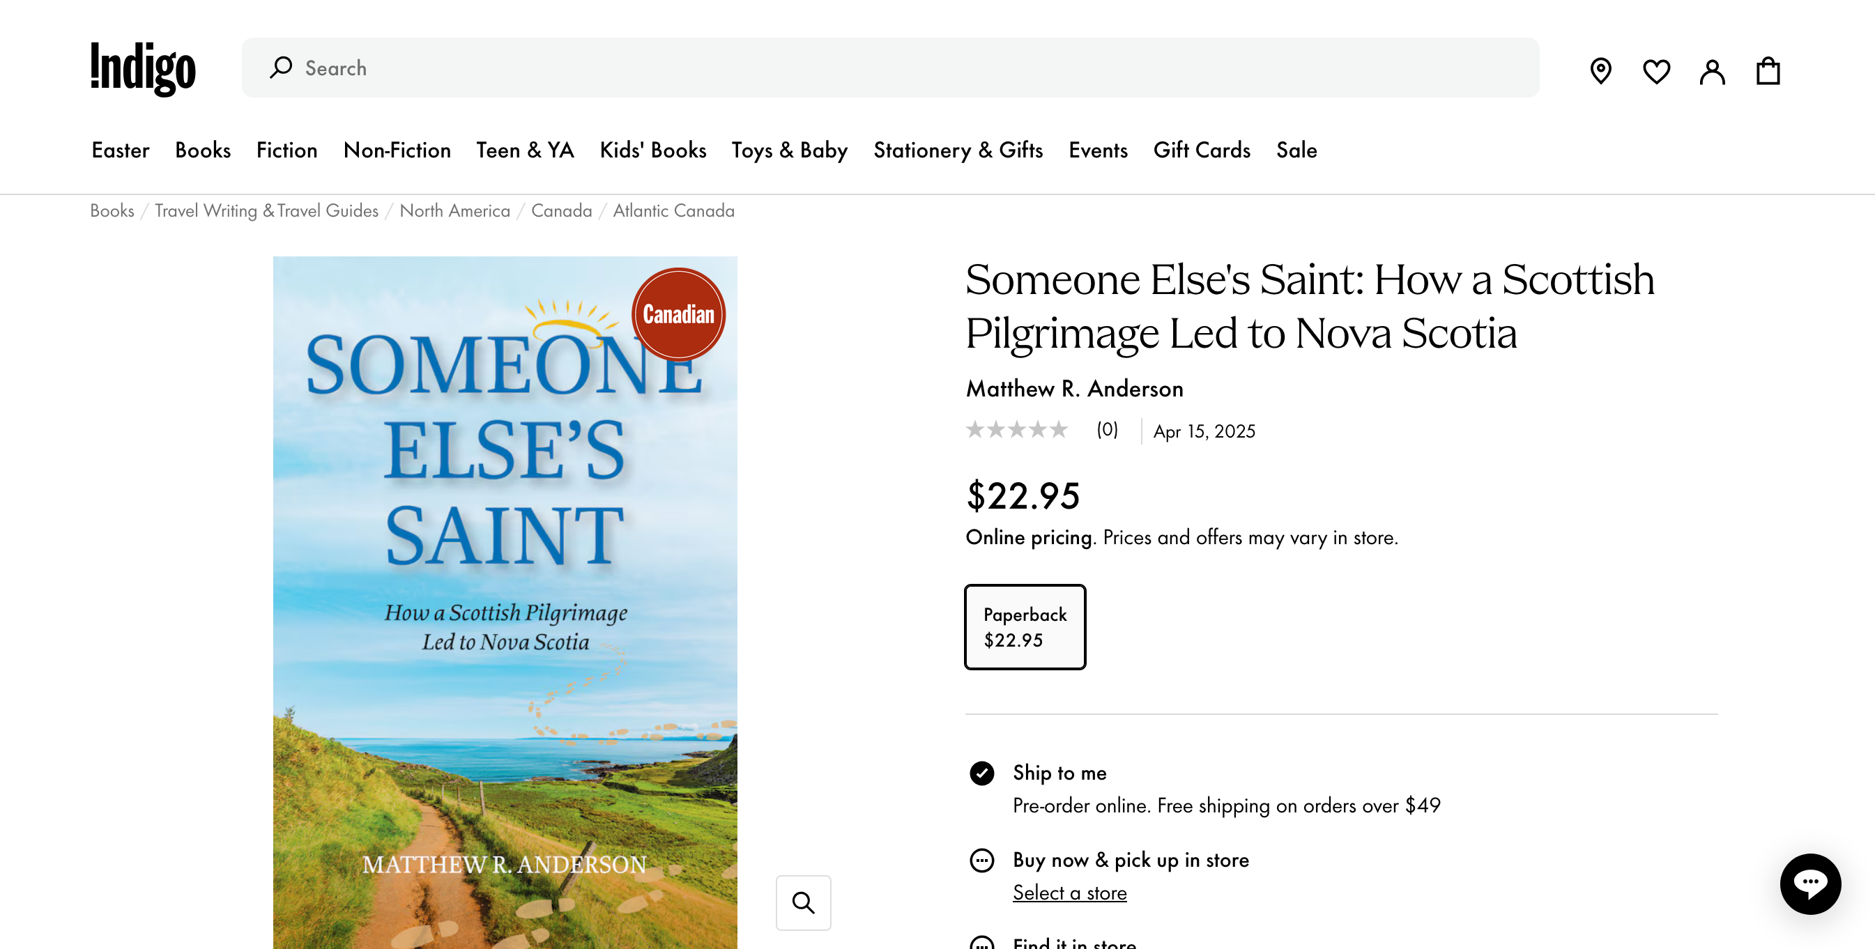Expand the Kids' Books menu
Image resolution: width=1875 pixels, height=949 pixels.
pyautogui.click(x=653, y=150)
